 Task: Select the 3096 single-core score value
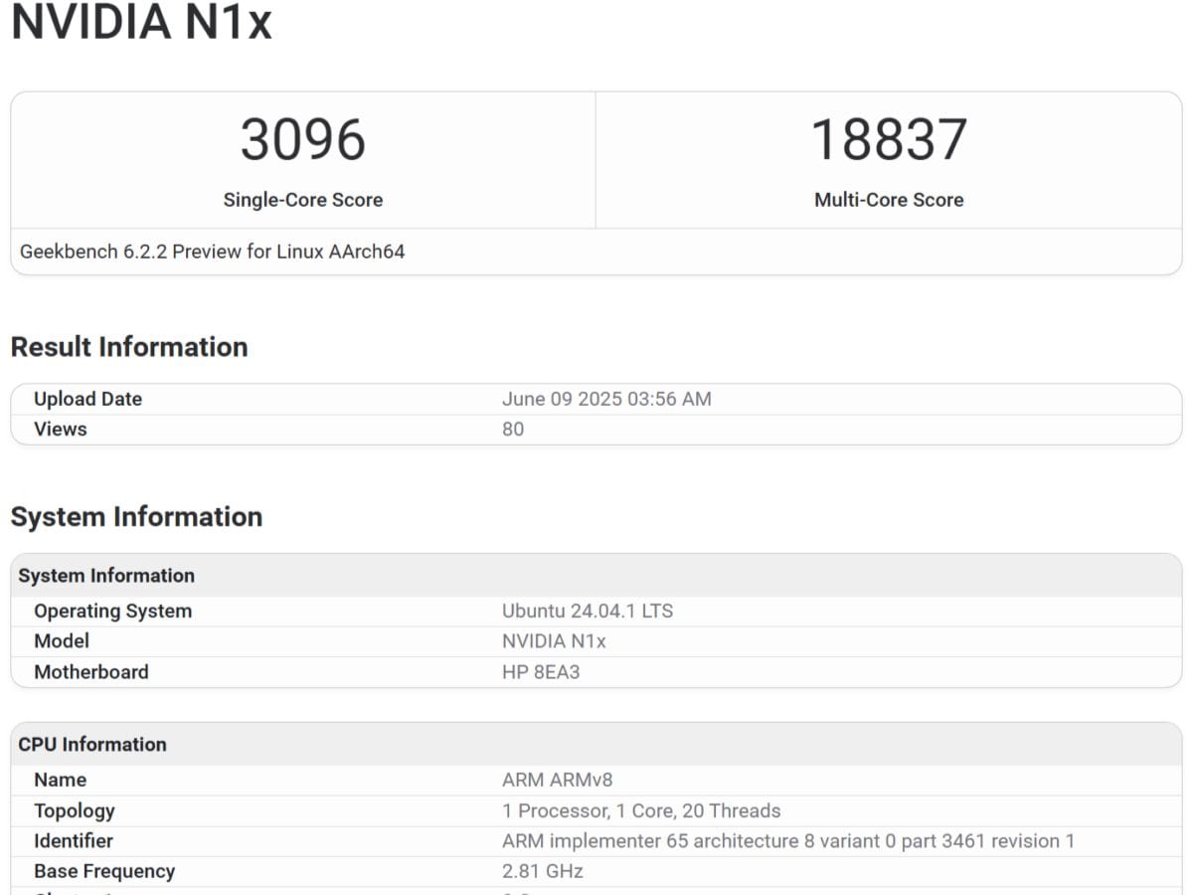(303, 139)
